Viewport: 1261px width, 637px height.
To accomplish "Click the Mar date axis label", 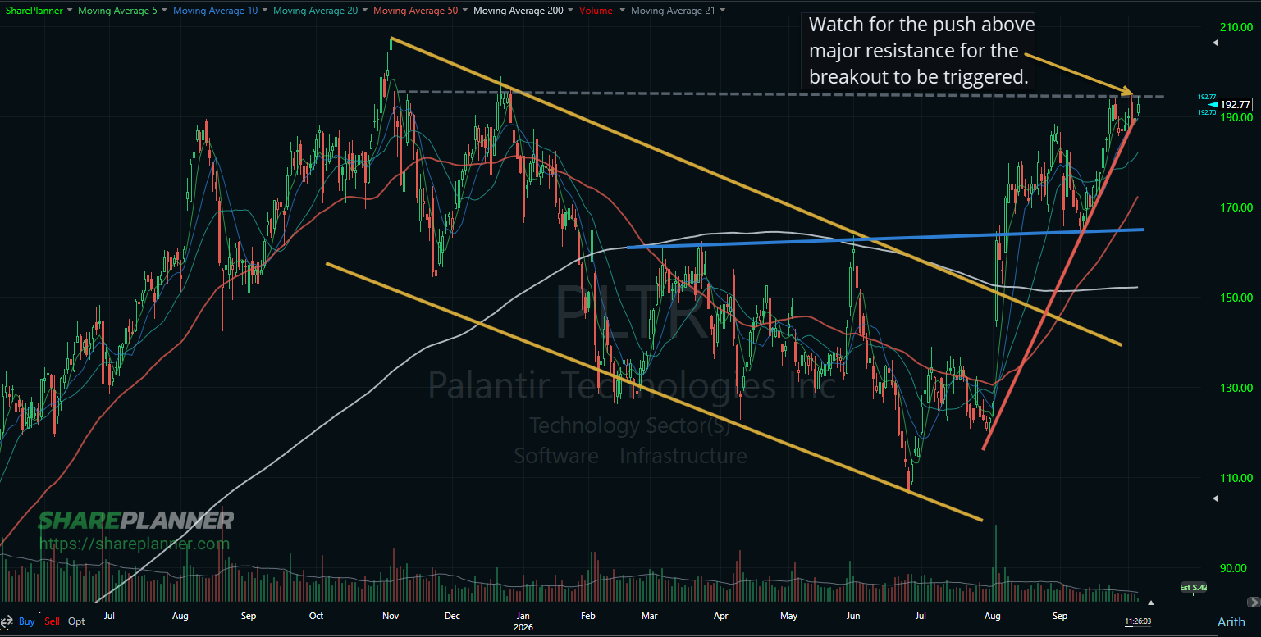I will pyautogui.click(x=650, y=615).
